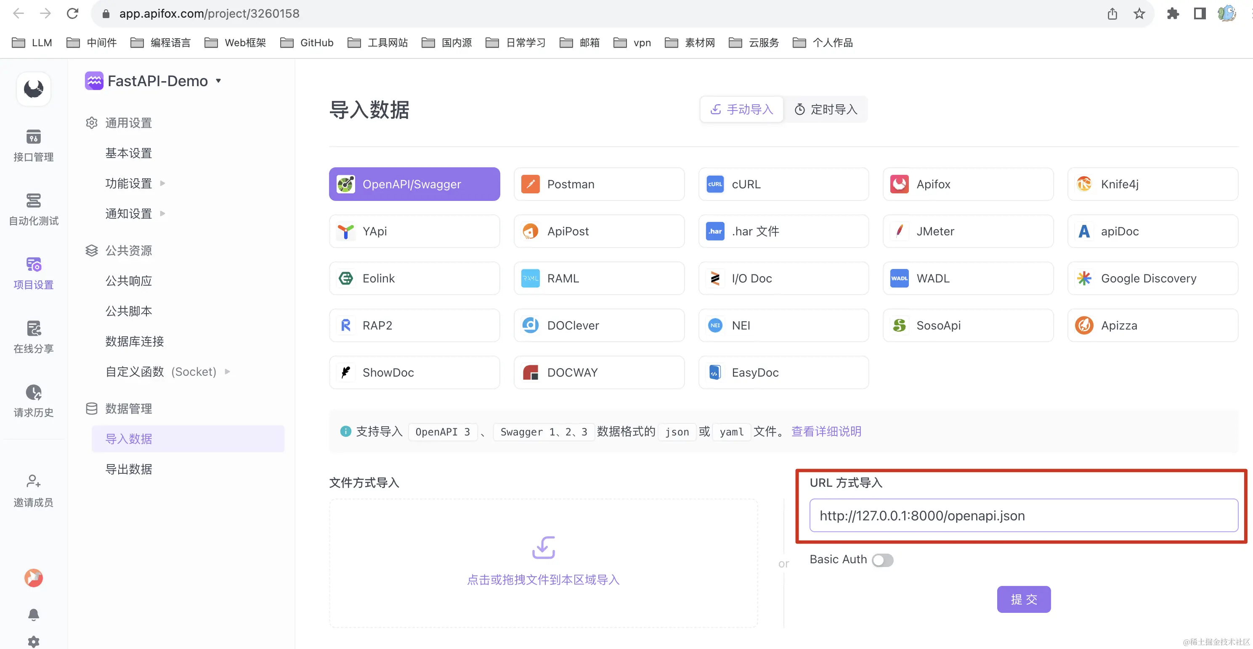1253x649 pixels.
Task: Open the 查看详细说明 link
Action: click(x=826, y=431)
